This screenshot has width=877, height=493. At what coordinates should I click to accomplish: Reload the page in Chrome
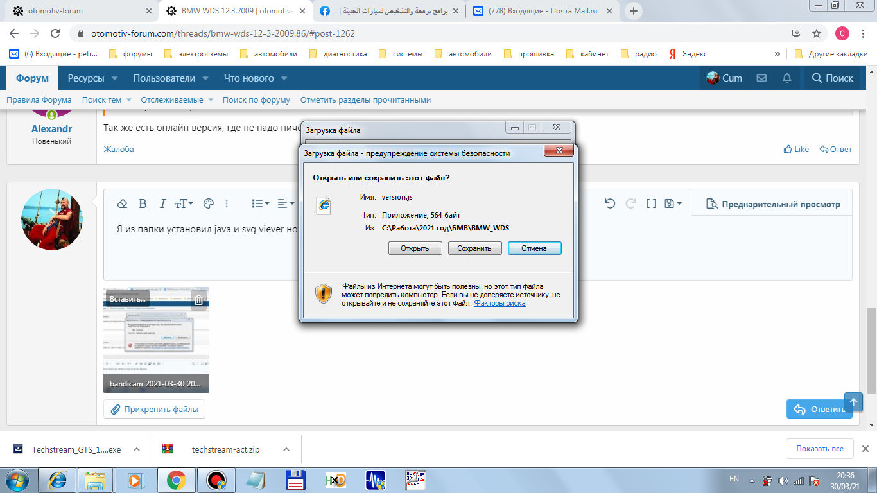point(55,33)
